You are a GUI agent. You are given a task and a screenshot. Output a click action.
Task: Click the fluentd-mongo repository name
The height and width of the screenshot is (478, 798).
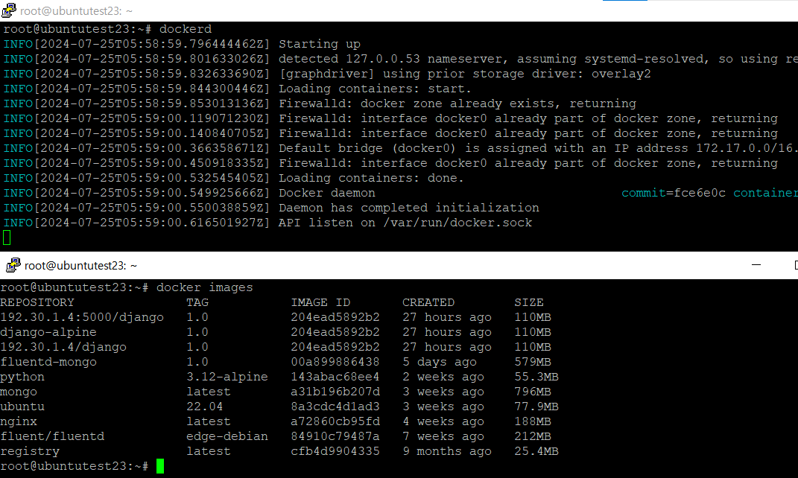(x=48, y=362)
